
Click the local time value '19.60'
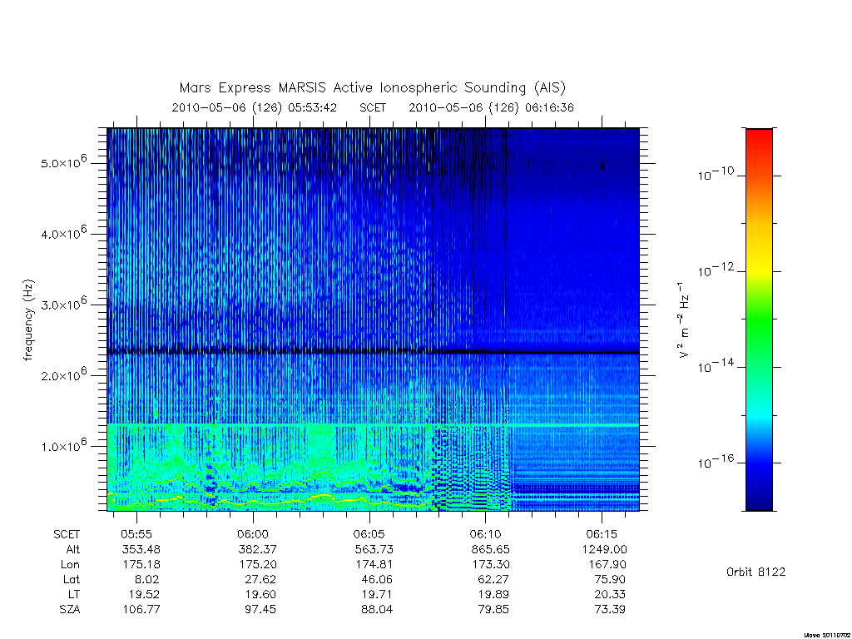click(x=260, y=594)
